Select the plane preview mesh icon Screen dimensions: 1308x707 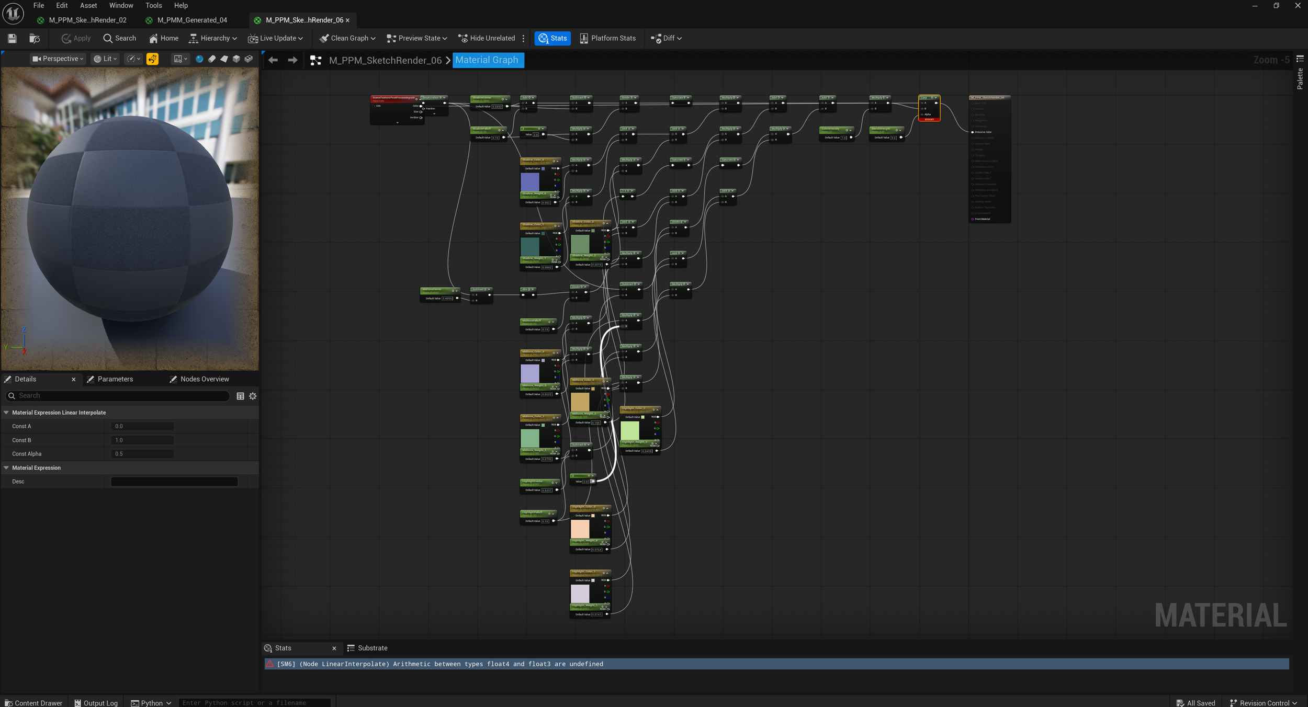tap(224, 59)
